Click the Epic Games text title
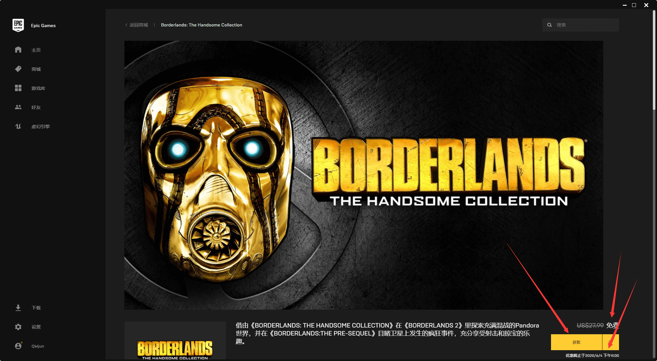Screen dimensions: 657x361 tap(43, 25)
